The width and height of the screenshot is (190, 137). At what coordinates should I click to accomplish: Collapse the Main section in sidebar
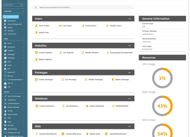[x=23, y=39]
